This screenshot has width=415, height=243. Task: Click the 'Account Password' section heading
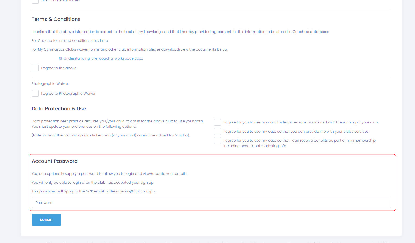[55, 161]
